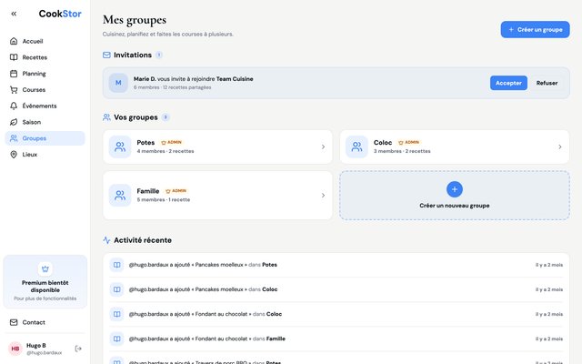Expand the Famille group chevron

[x=323, y=195]
